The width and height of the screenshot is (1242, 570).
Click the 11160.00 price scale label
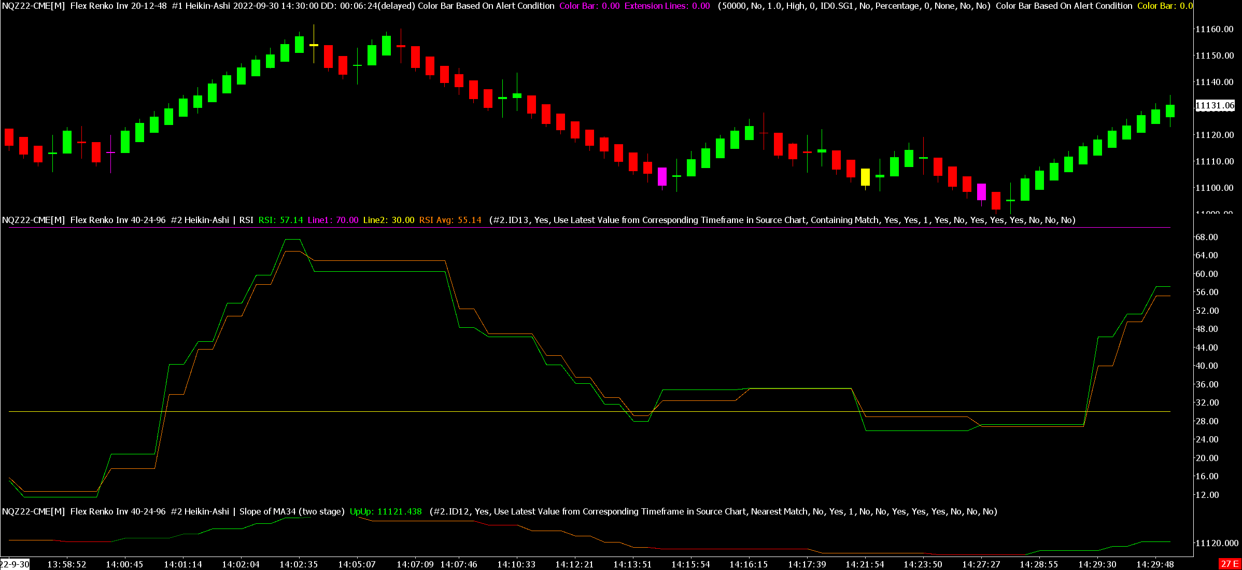[x=1214, y=29]
